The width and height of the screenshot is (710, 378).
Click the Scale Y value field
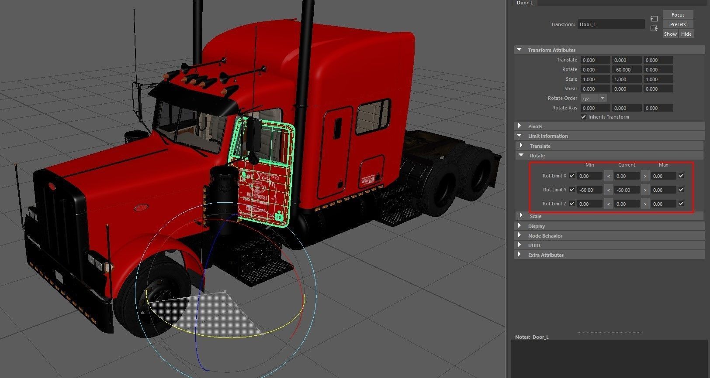click(627, 79)
